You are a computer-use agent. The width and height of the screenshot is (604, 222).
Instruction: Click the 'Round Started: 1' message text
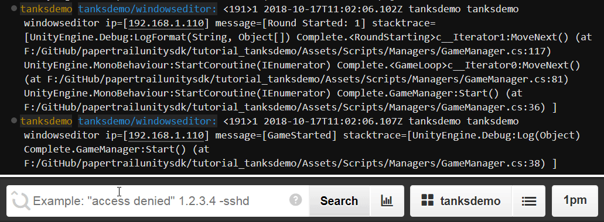pos(313,23)
